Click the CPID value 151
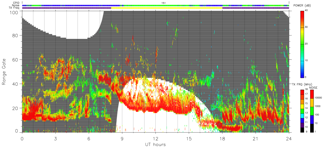Screen dimensions: 325x150 click(x=163, y=3)
